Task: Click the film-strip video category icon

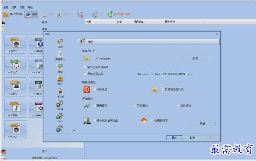Action: [4, 22]
